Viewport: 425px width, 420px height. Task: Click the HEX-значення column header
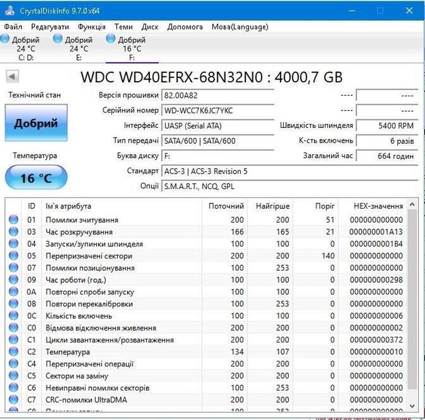pyautogui.click(x=372, y=206)
